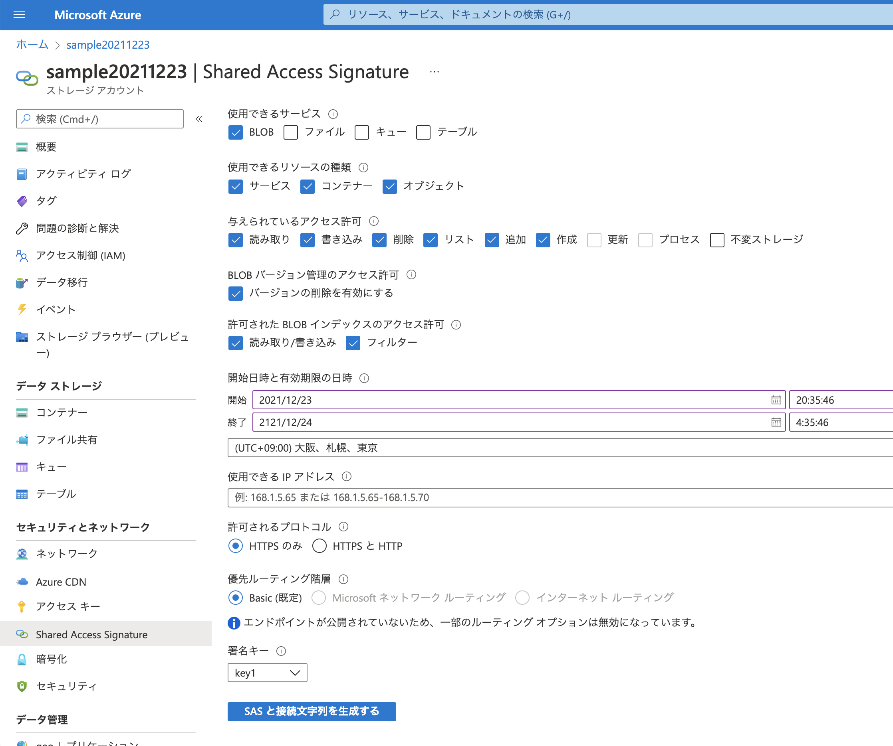Open the アクティビティ ログ section
The image size is (893, 746).
[x=83, y=174]
